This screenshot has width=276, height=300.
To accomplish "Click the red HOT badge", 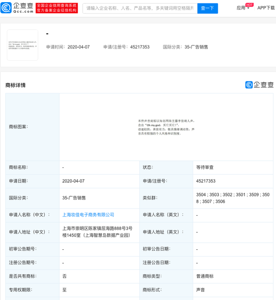I will [249, 5].
